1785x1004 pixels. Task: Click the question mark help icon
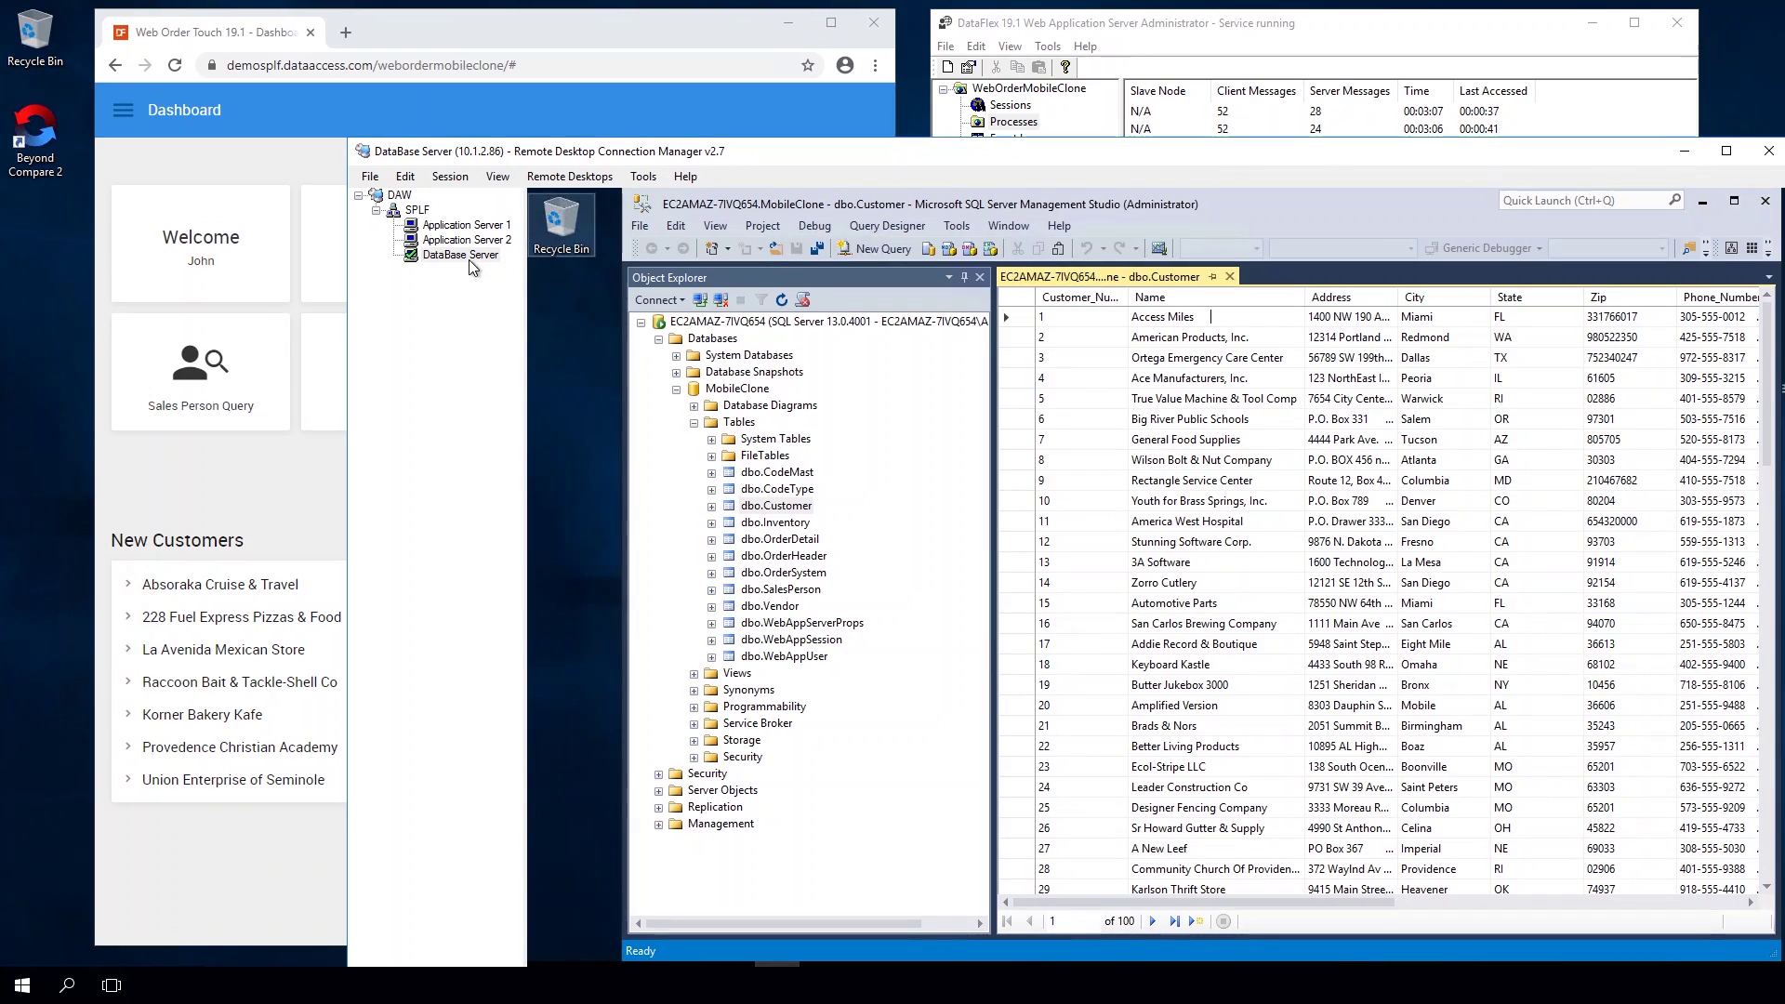click(x=1065, y=67)
